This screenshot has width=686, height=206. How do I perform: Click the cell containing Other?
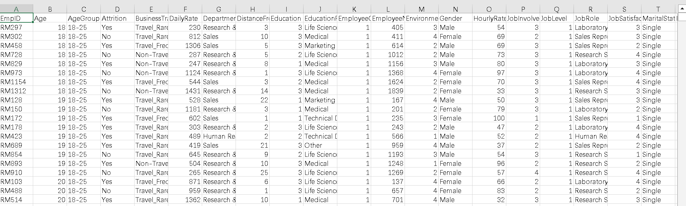320,145
